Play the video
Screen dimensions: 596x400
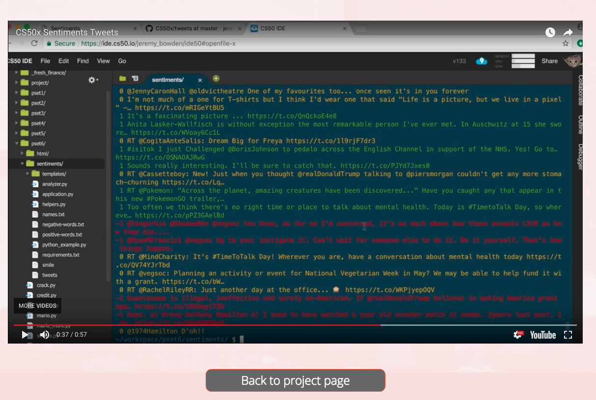point(25,335)
